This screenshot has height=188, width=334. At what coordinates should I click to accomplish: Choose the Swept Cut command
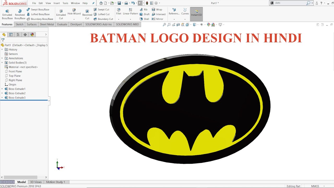[102, 10]
